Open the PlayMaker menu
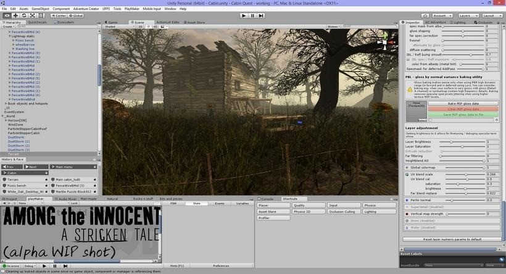This screenshot has width=506, height=274. (131, 9)
